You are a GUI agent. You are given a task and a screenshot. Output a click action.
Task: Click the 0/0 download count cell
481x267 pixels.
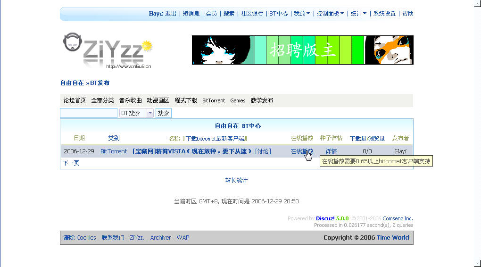click(x=367, y=151)
